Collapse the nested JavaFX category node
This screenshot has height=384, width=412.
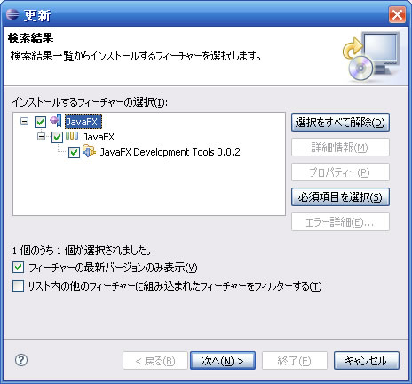coord(41,137)
